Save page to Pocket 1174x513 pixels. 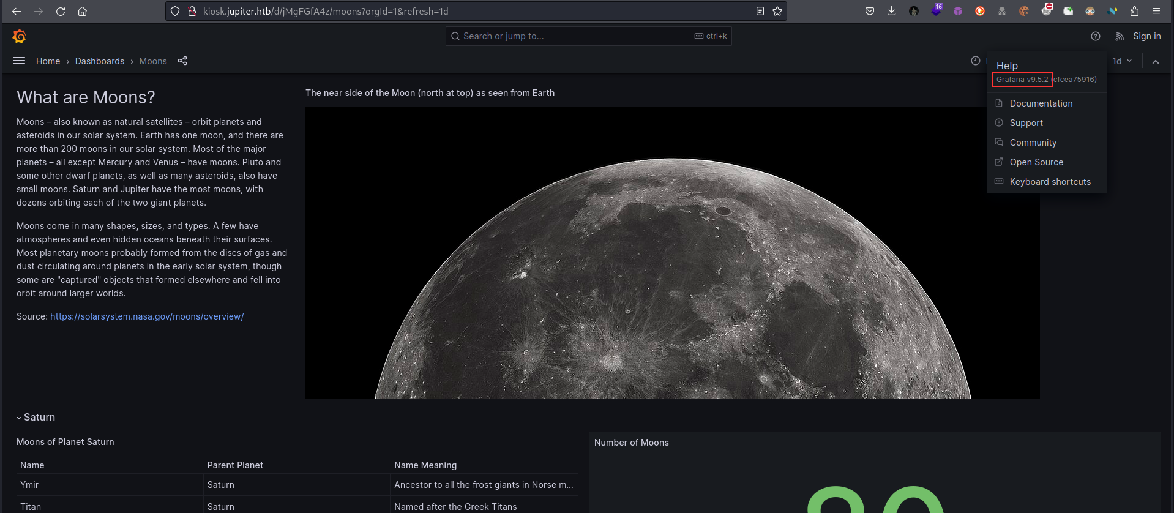[870, 11]
